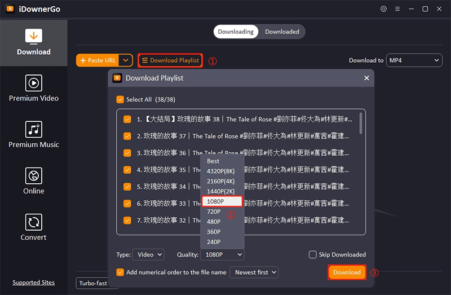Open the Supported Sites link
451x295 pixels.
(34, 283)
